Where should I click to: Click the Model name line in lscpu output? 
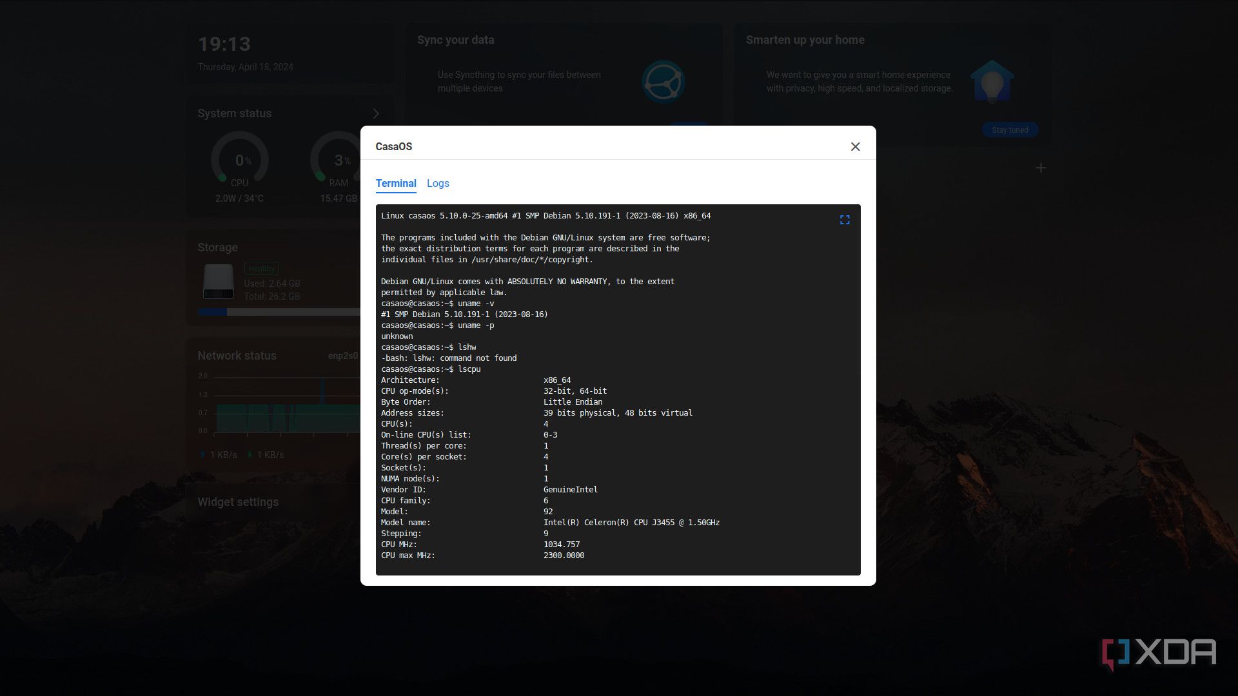[550, 523]
